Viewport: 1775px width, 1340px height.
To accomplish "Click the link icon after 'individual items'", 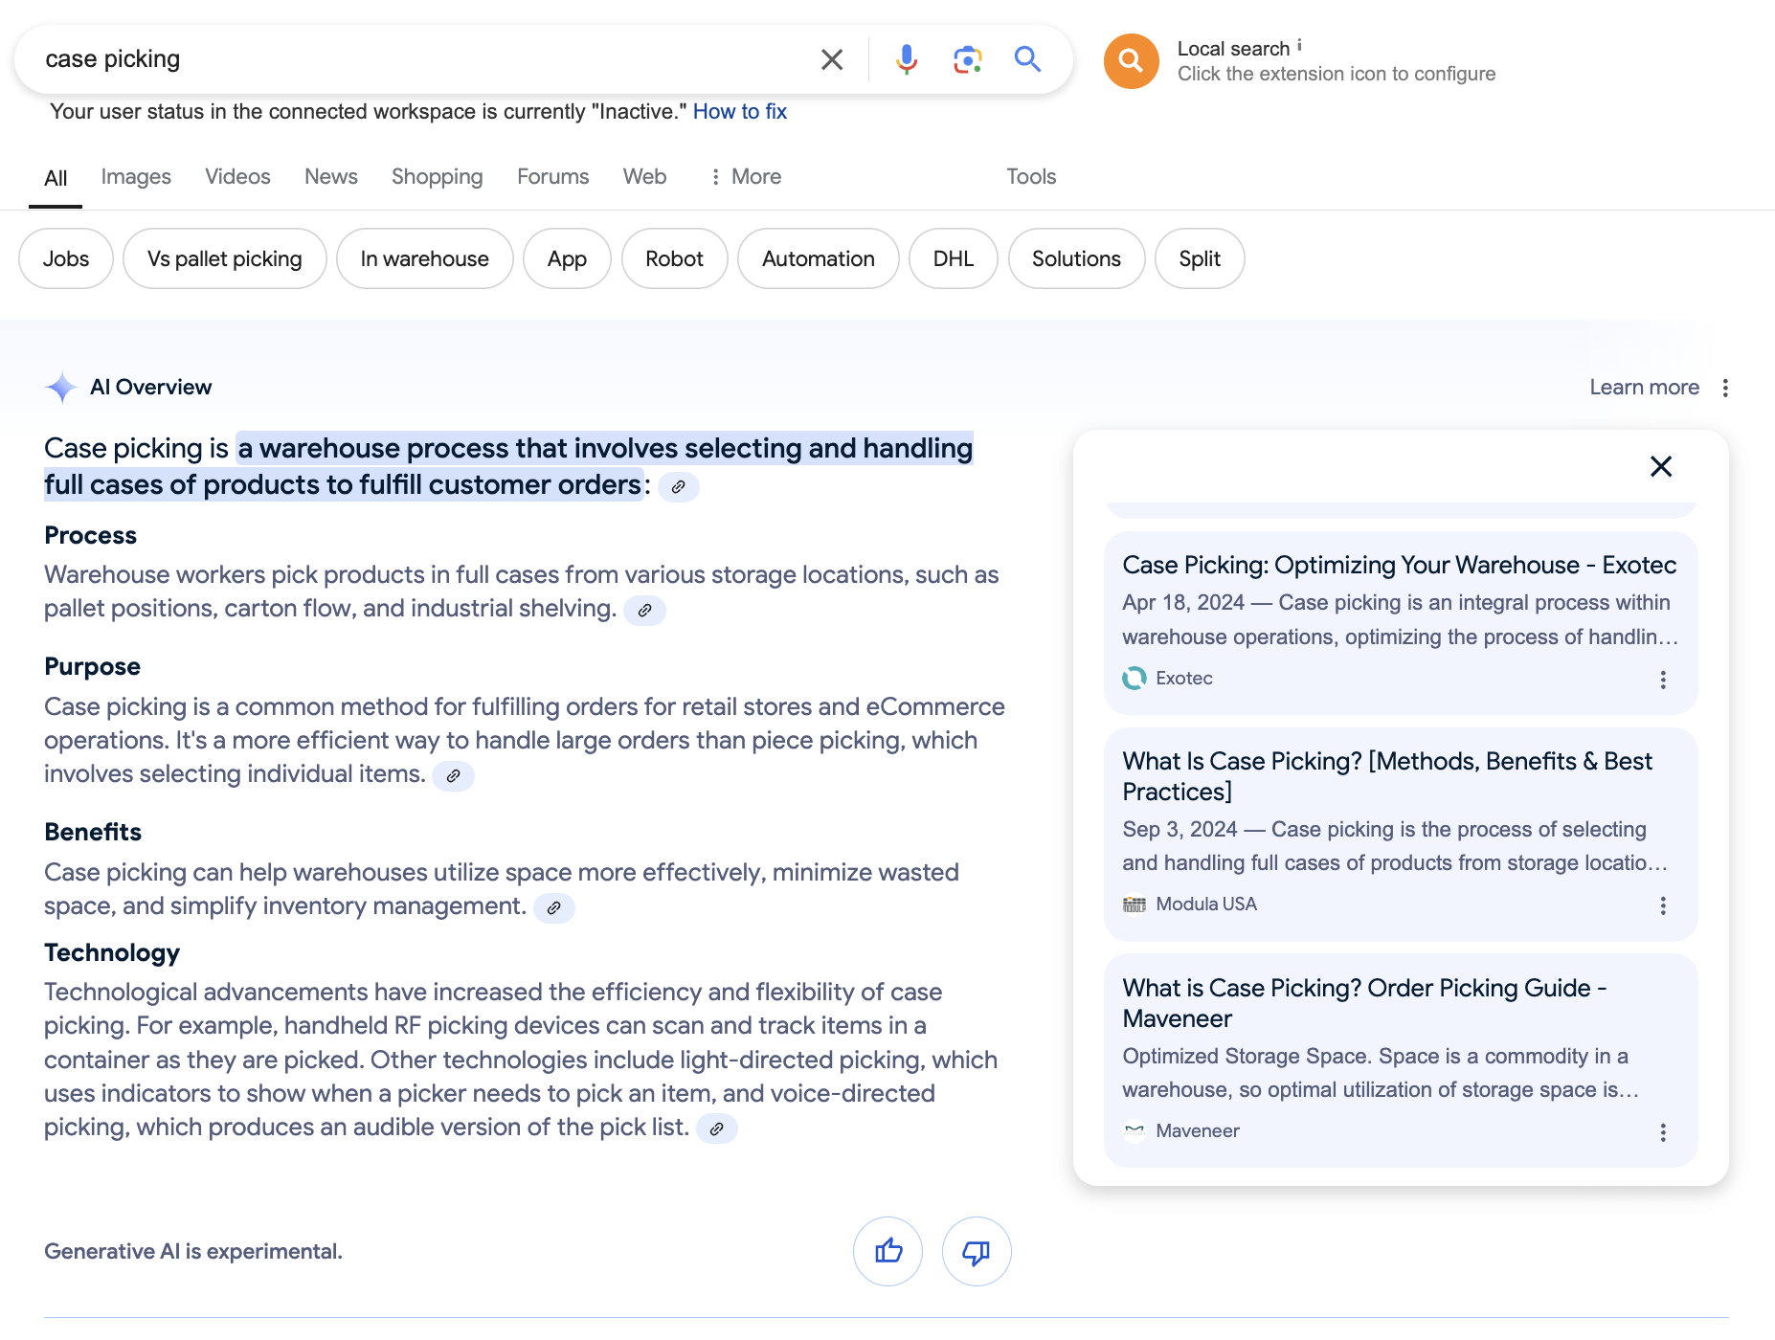I will [453, 775].
